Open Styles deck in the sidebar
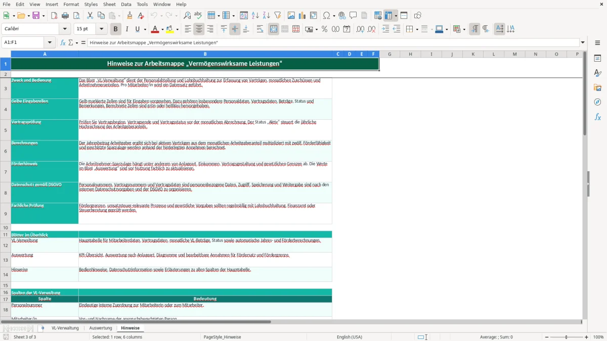 coord(597,73)
